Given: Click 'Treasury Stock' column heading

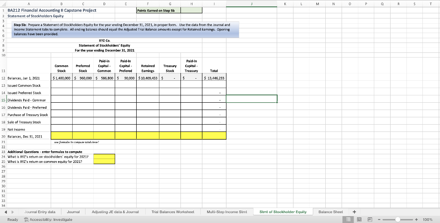Looking at the screenshot, I should pyautogui.click(x=170, y=68).
